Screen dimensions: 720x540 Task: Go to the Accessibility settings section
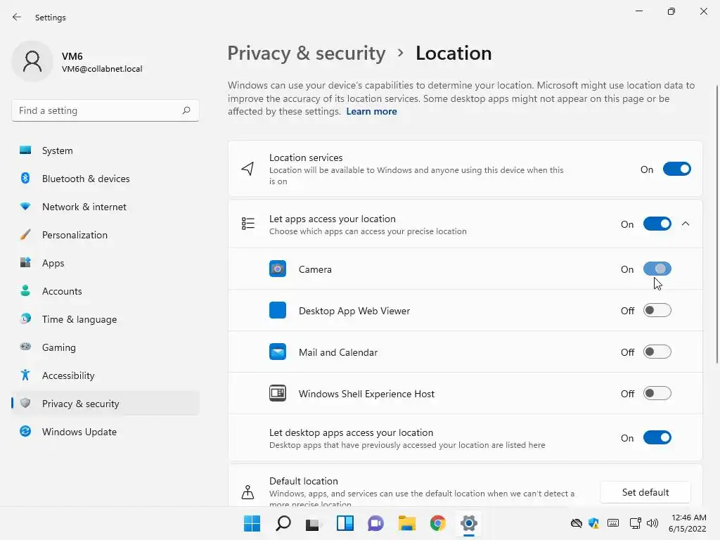click(68, 375)
